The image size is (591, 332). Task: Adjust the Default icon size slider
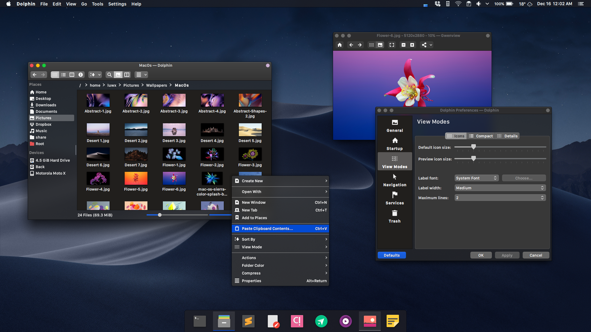tap(473, 147)
